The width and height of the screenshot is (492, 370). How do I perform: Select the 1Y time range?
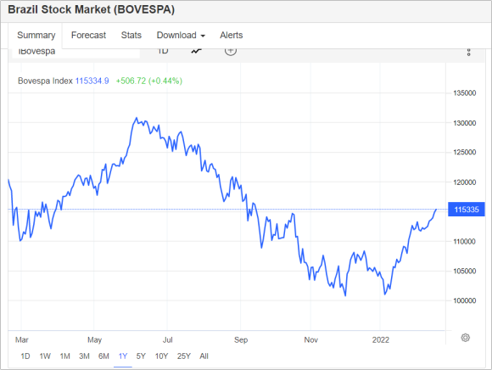point(123,356)
